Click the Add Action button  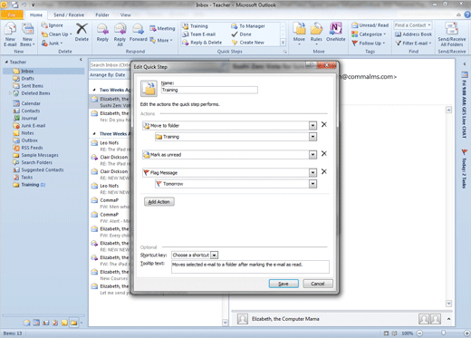coord(159,202)
